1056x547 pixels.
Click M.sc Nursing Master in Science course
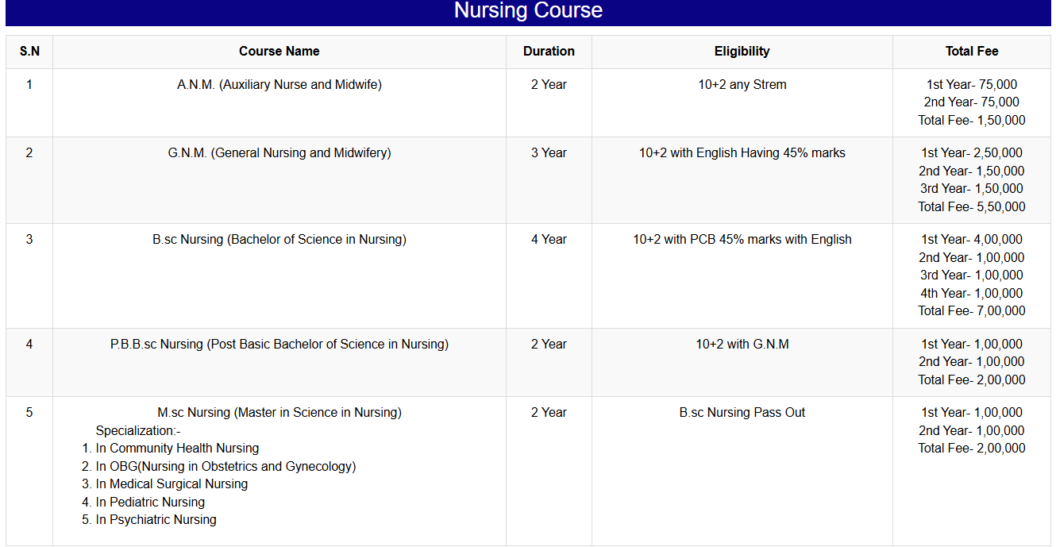(x=279, y=413)
